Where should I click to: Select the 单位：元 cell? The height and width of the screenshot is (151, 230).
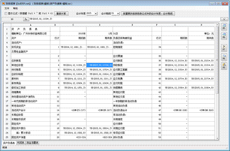[201, 34]
